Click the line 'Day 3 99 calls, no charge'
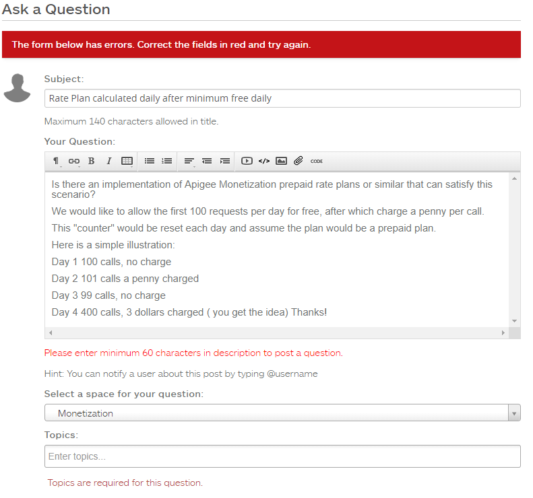Viewport: 533px width, 498px height. 108,295
